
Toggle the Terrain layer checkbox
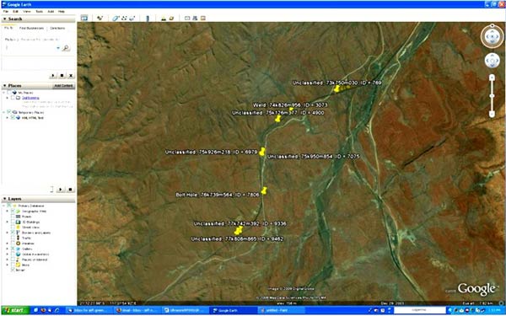pyautogui.click(x=13, y=270)
